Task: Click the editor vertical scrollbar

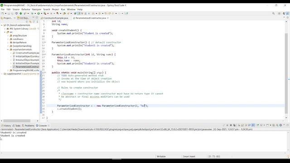Action: pos(286,73)
